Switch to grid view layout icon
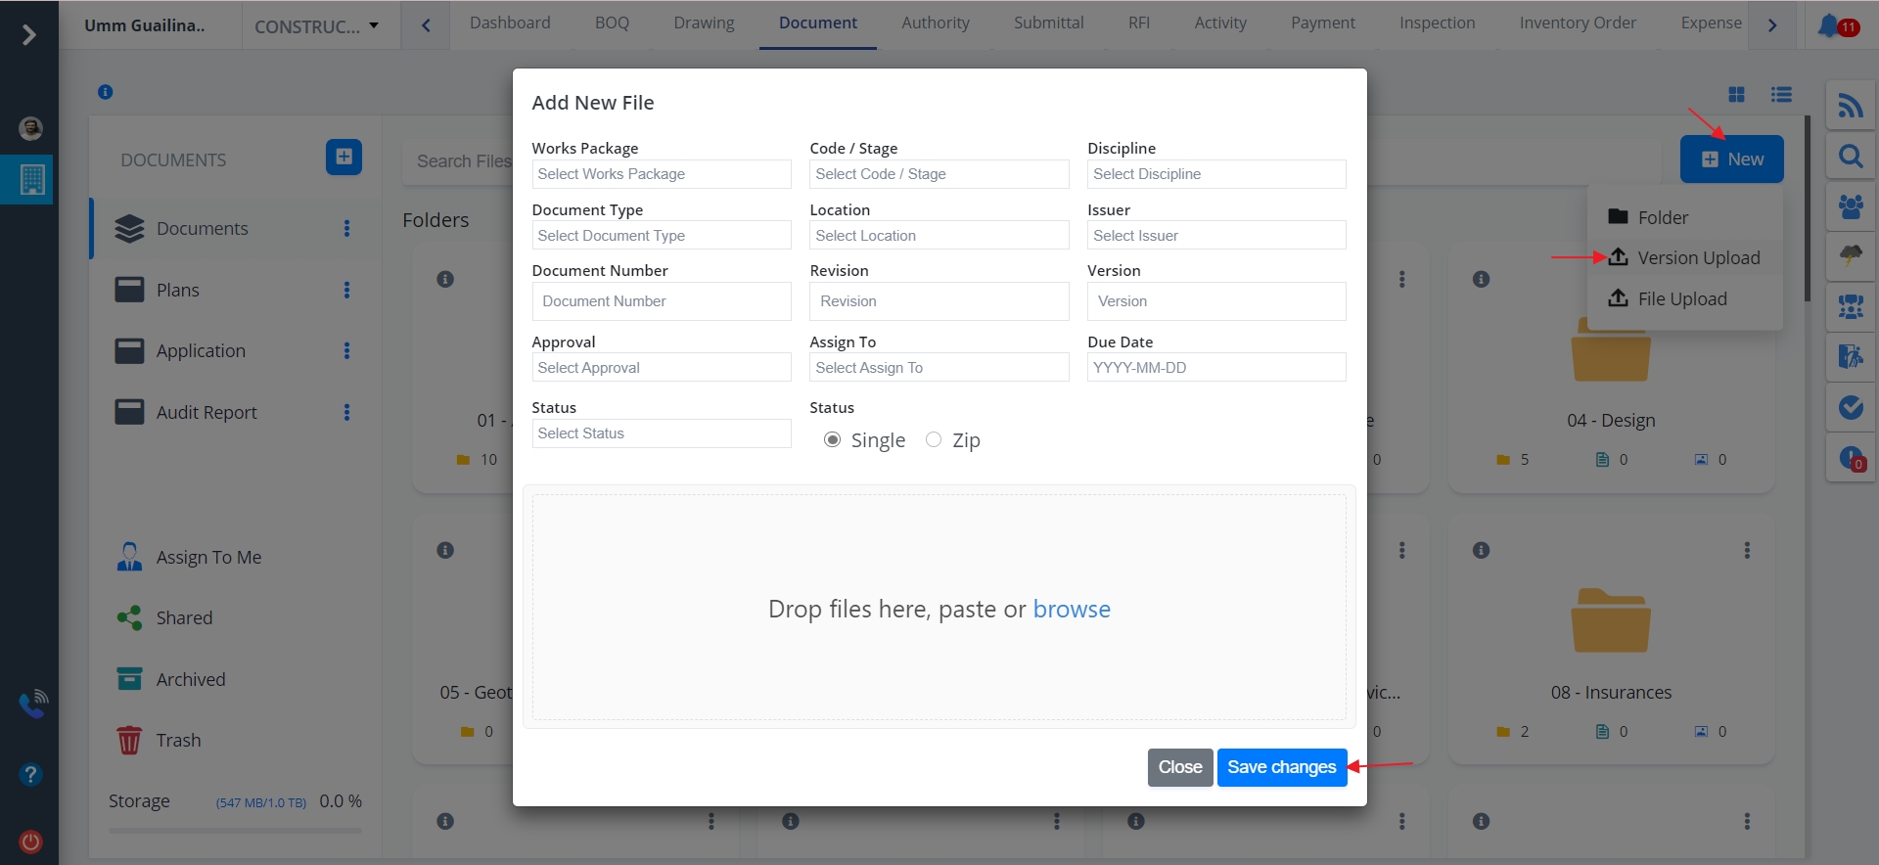The image size is (1879, 865). pos(1737,94)
